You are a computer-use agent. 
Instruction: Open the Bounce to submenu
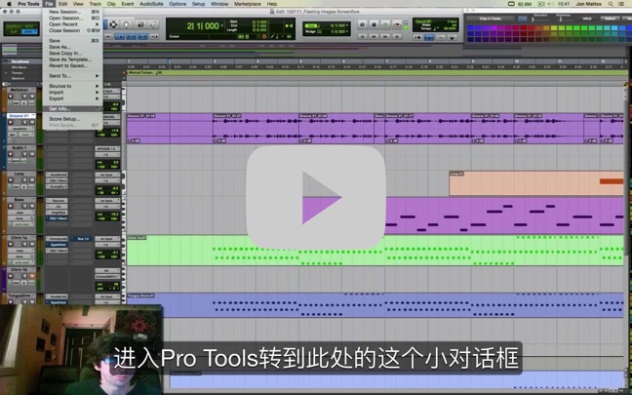72,86
